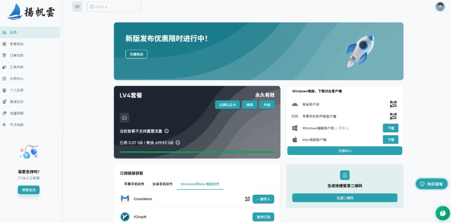Switch to 苹果手机软件 tab
Screen dimensions: 451x223
[x=134, y=184]
